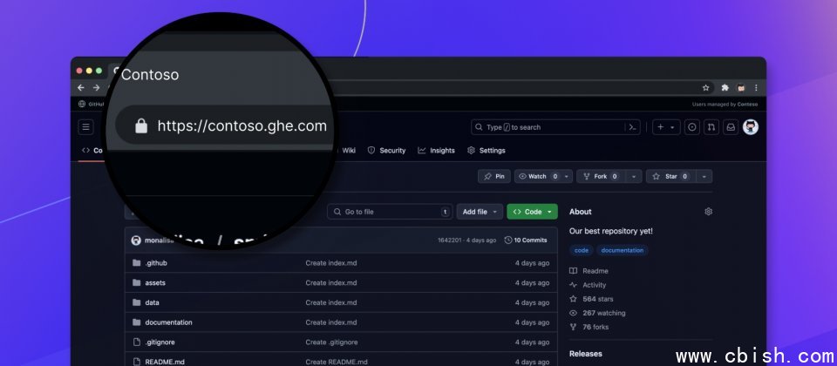Go to the Settings tab
The width and height of the screenshot is (837, 366).
pyautogui.click(x=486, y=151)
